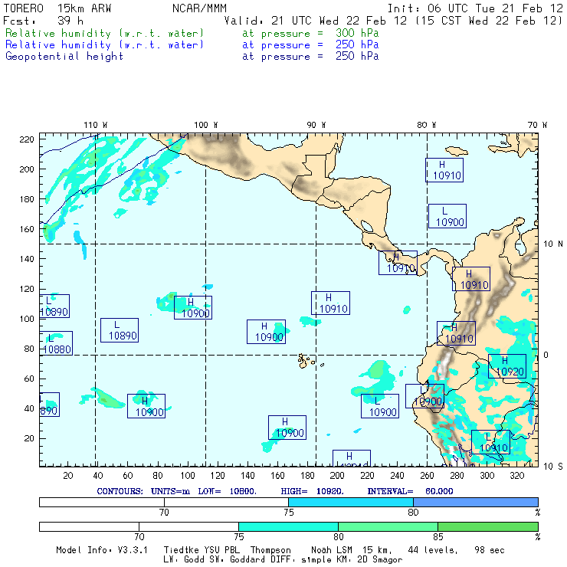This screenshot has height=567, width=567.
Task: Click the 'NCAR/MMM' header label
Action: click(200, 8)
